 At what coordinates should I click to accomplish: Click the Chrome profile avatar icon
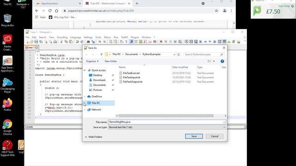[x=224, y=11]
